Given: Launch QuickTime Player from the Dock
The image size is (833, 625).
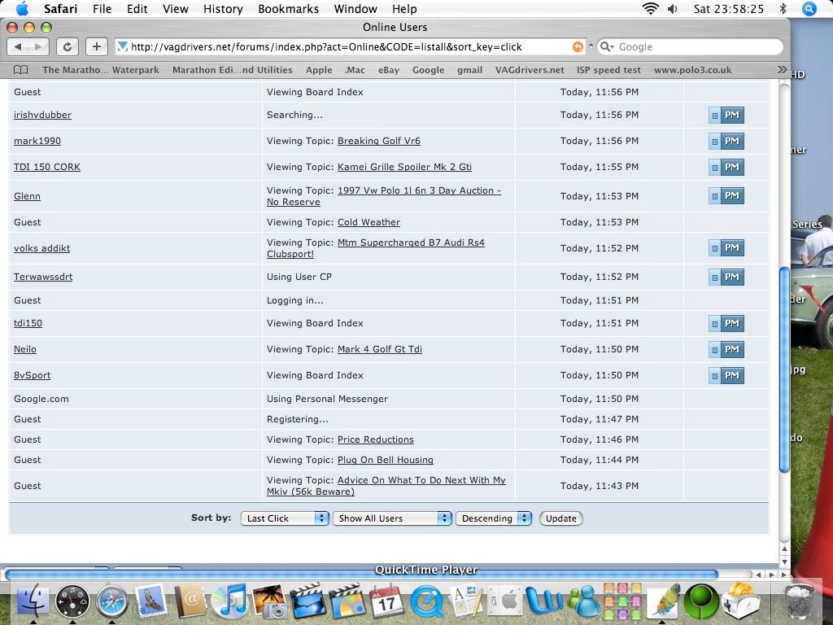Looking at the screenshot, I should (426, 602).
